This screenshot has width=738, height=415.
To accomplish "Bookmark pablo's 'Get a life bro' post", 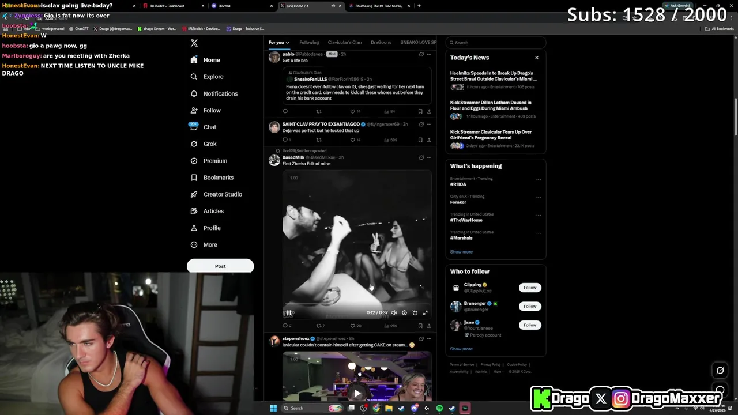I will point(420,111).
